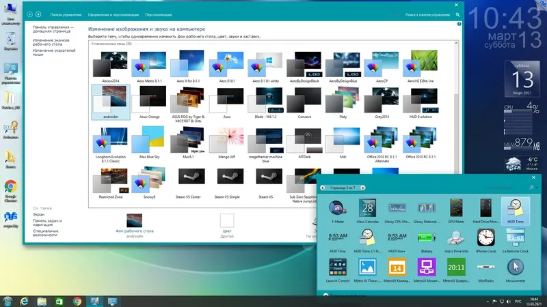Open Панель управления breadcrumb item
The height and width of the screenshot is (307, 547).
coord(66,14)
